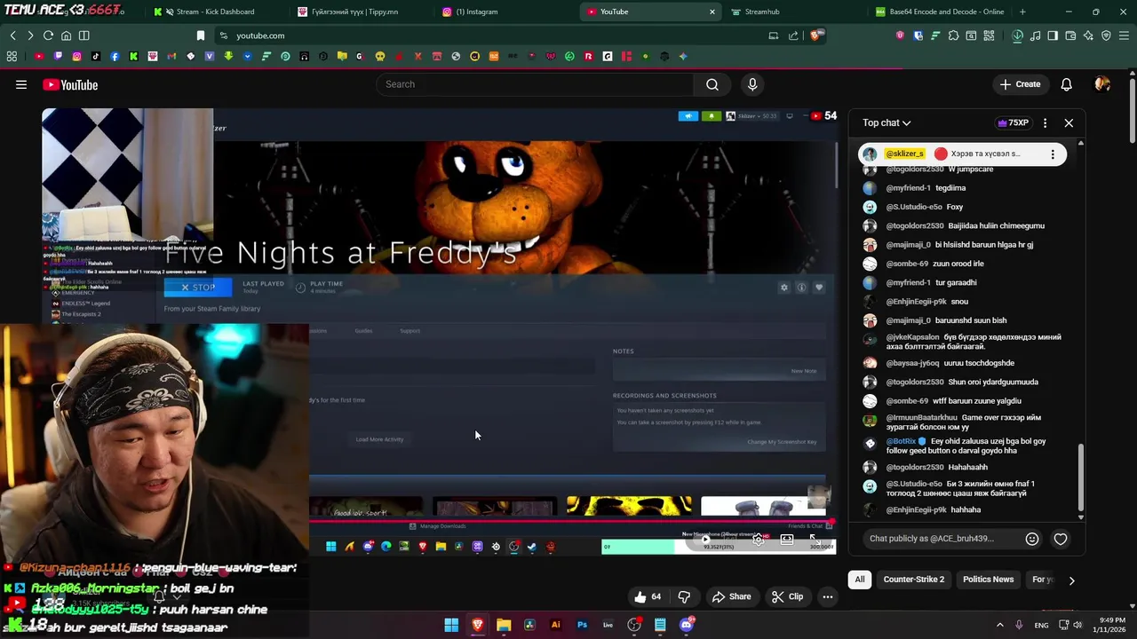Open the TikTok bookmark
The height and width of the screenshot is (639, 1137).
96,56
